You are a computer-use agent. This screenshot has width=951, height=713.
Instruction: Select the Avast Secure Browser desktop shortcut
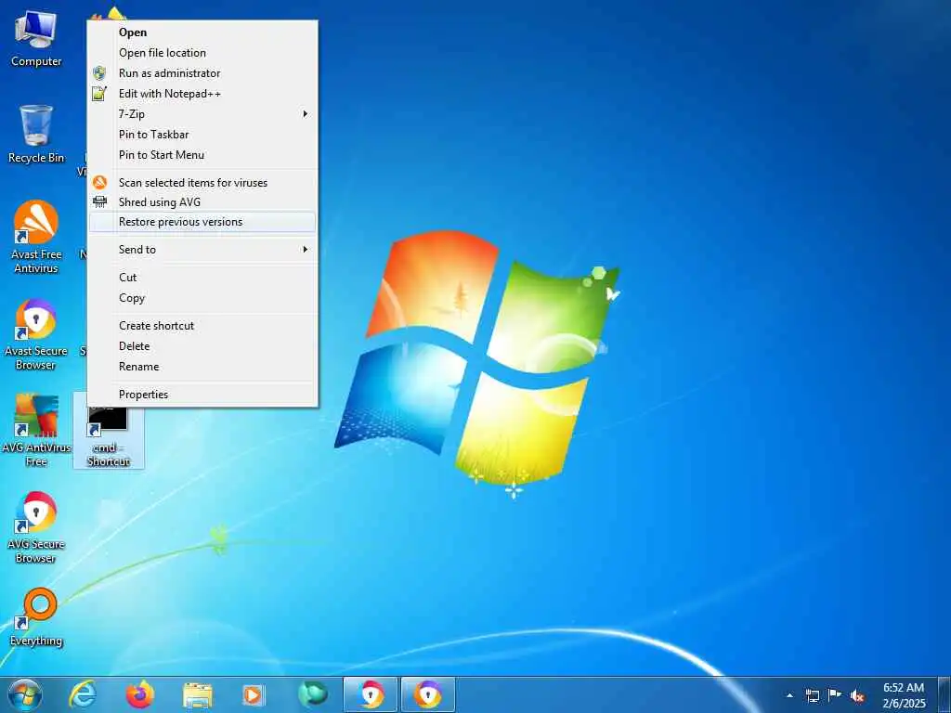point(36,334)
